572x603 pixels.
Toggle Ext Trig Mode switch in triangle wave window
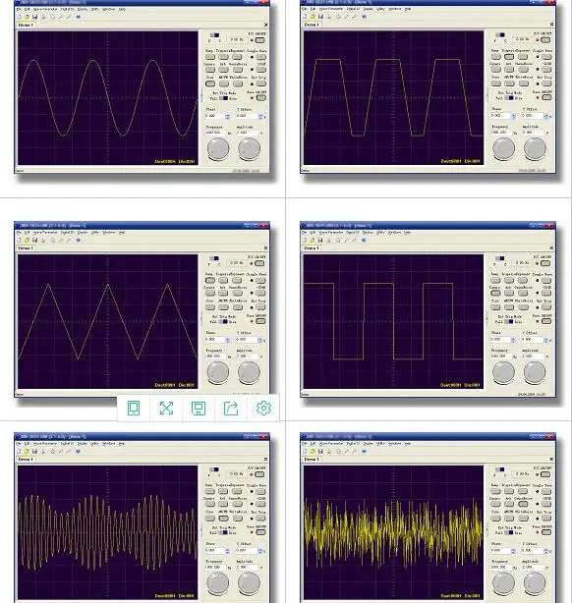click(x=223, y=321)
